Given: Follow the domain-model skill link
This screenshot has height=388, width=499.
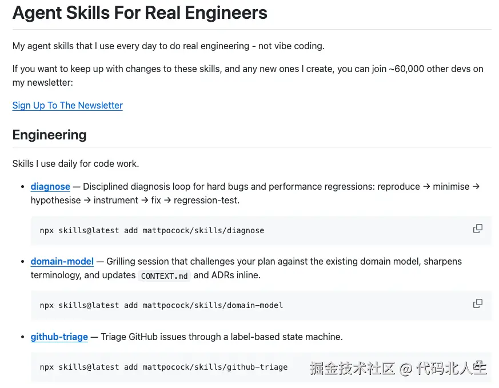Looking at the screenshot, I should pos(62,261).
